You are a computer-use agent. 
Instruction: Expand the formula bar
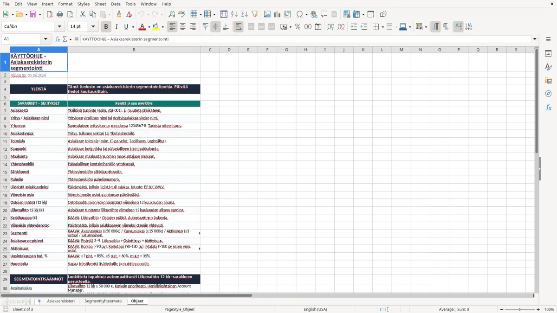pyautogui.click(x=535, y=39)
